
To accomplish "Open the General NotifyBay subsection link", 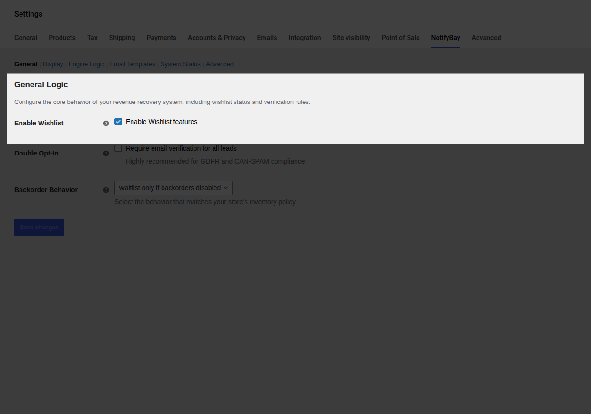I will [x=26, y=64].
